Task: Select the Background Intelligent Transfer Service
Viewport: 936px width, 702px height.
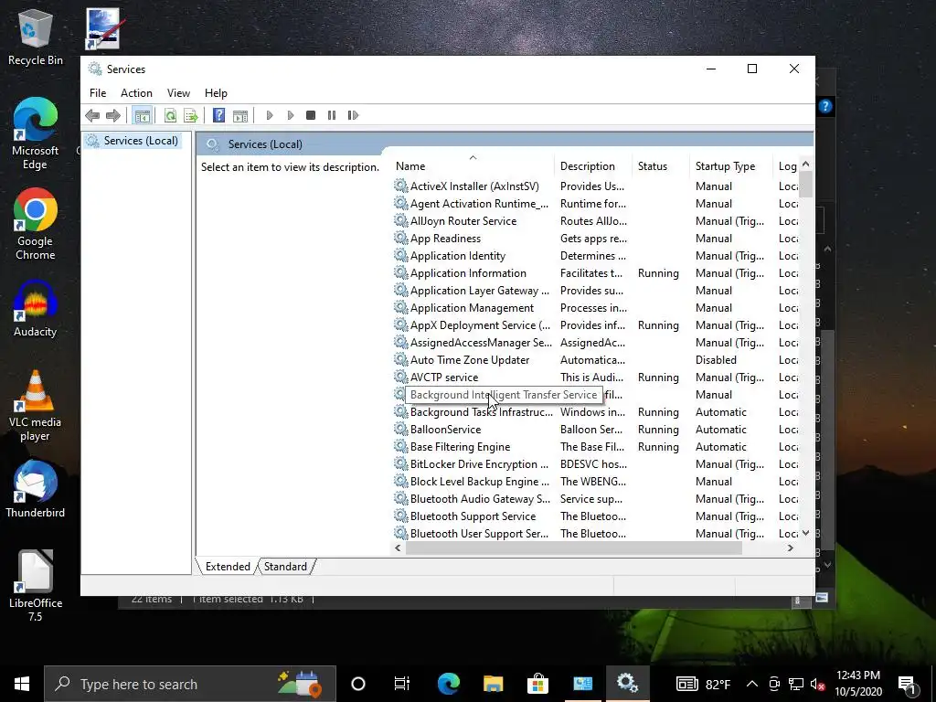Action: (504, 395)
